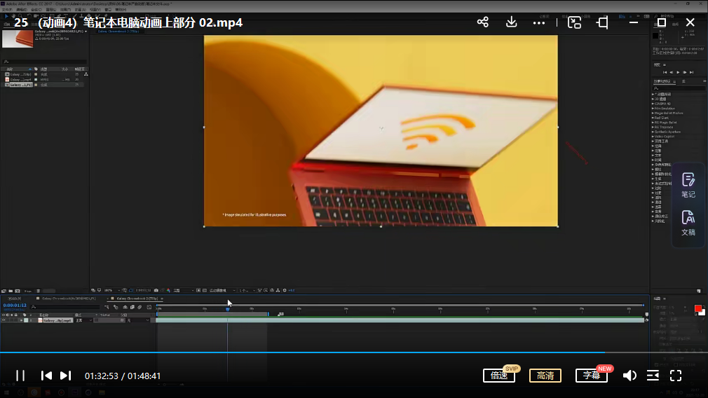Expand the RG Trapcode effects category

click(x=653, y=128)
